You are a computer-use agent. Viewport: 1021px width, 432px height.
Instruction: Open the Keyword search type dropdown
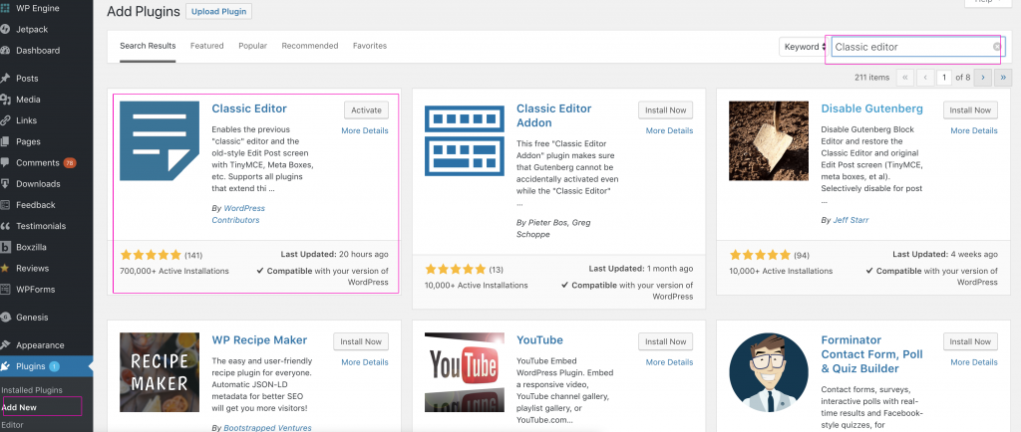tap(804, 47)
